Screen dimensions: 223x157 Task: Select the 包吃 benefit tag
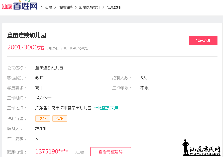59,118
